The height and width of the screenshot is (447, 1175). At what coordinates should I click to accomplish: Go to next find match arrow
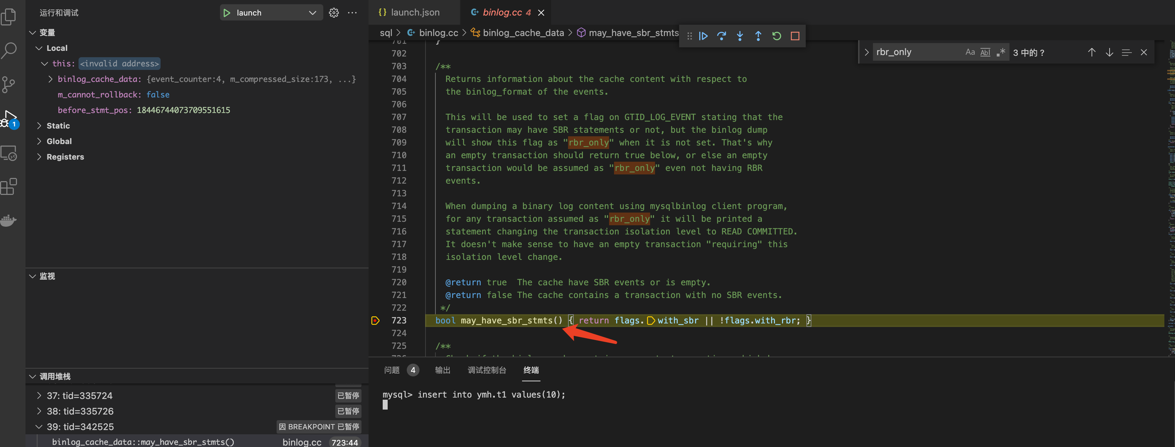1109,52
